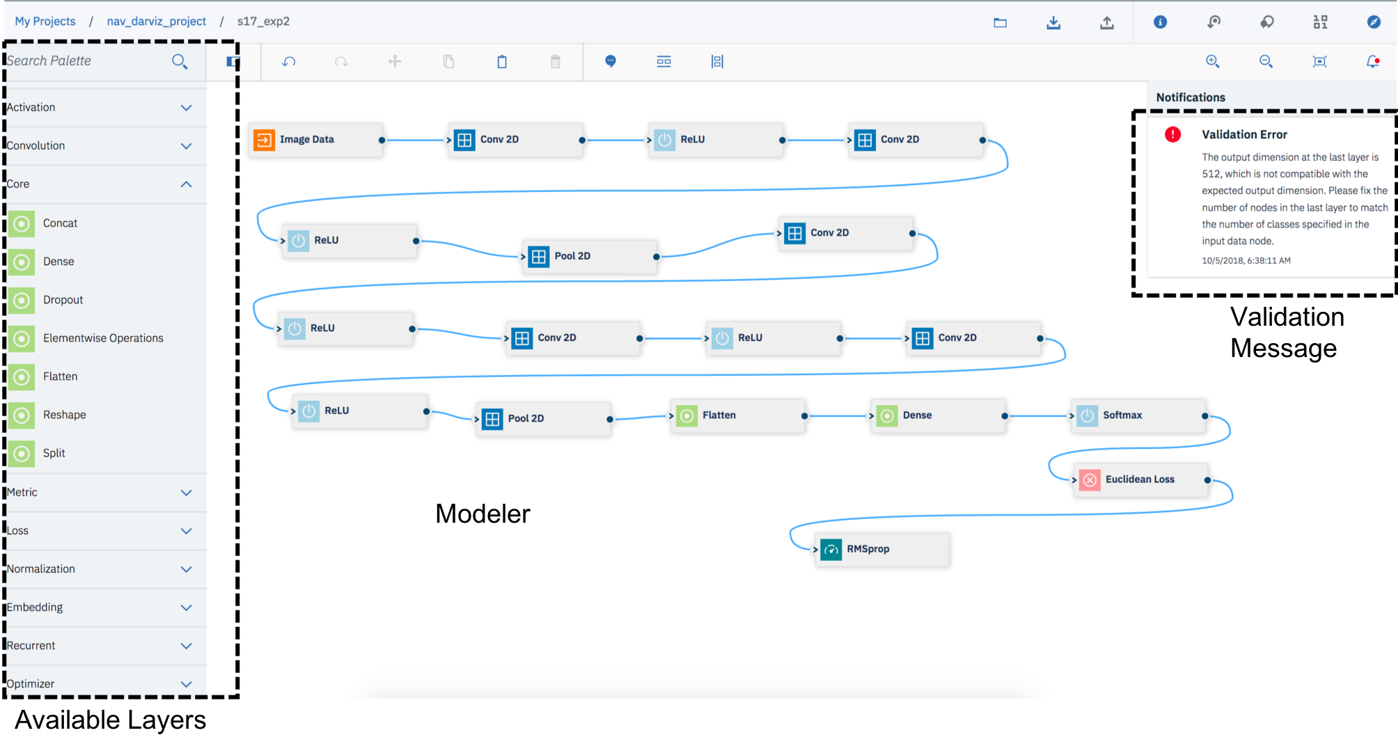Open the info icon
1398x751 pixels.
[x=1161, y=22]
